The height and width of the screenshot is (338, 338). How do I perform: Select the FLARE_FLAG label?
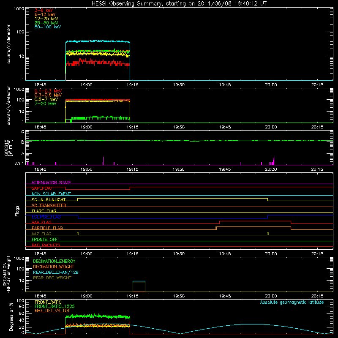(x=44, y=211)
